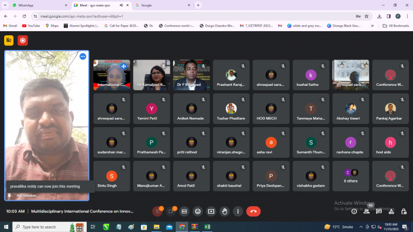Toggle the microphone mute button
The width and height of the screenshot is (413, 232).
pyautogui.click(x=158, y=211)
